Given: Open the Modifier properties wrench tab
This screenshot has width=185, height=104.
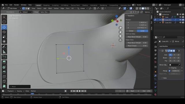Looking at the screenshot, I should (x=156, y=76).
